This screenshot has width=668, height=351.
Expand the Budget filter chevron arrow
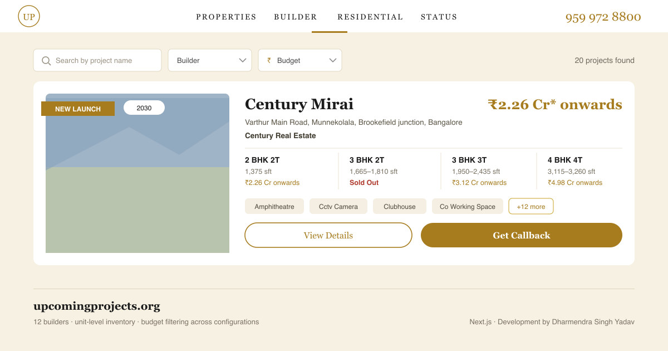[x=333, y=60]
